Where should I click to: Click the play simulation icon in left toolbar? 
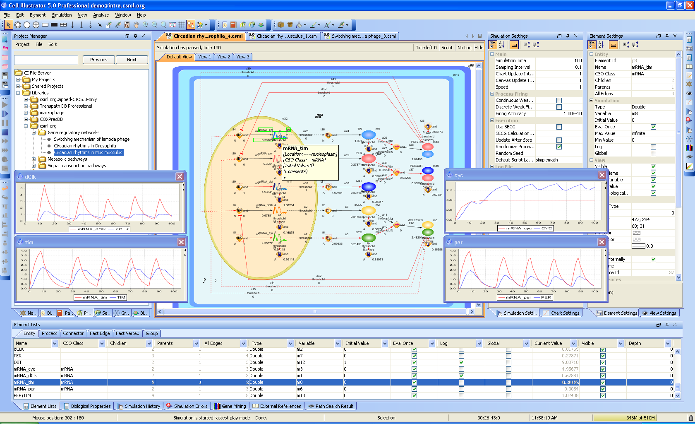pyautogui.click(x=5, y=105)
